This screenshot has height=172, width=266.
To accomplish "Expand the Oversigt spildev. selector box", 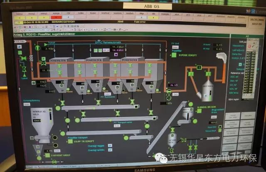I will point(110,151).
